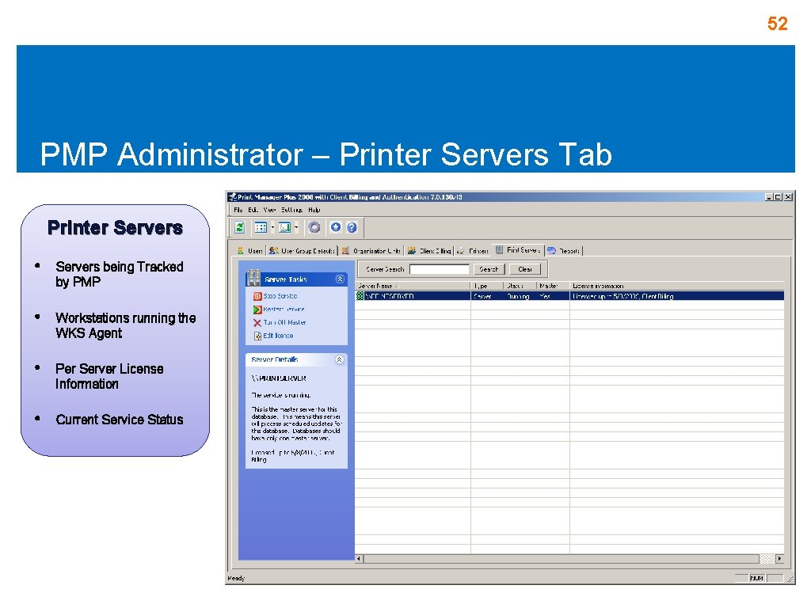Switch to the Reports tab
811x608 pixels.
tap(564, 251)
